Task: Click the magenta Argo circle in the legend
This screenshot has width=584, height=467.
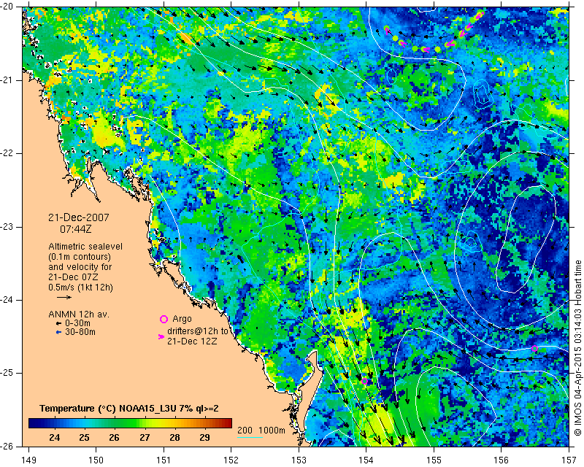Action: coord(164,319)
